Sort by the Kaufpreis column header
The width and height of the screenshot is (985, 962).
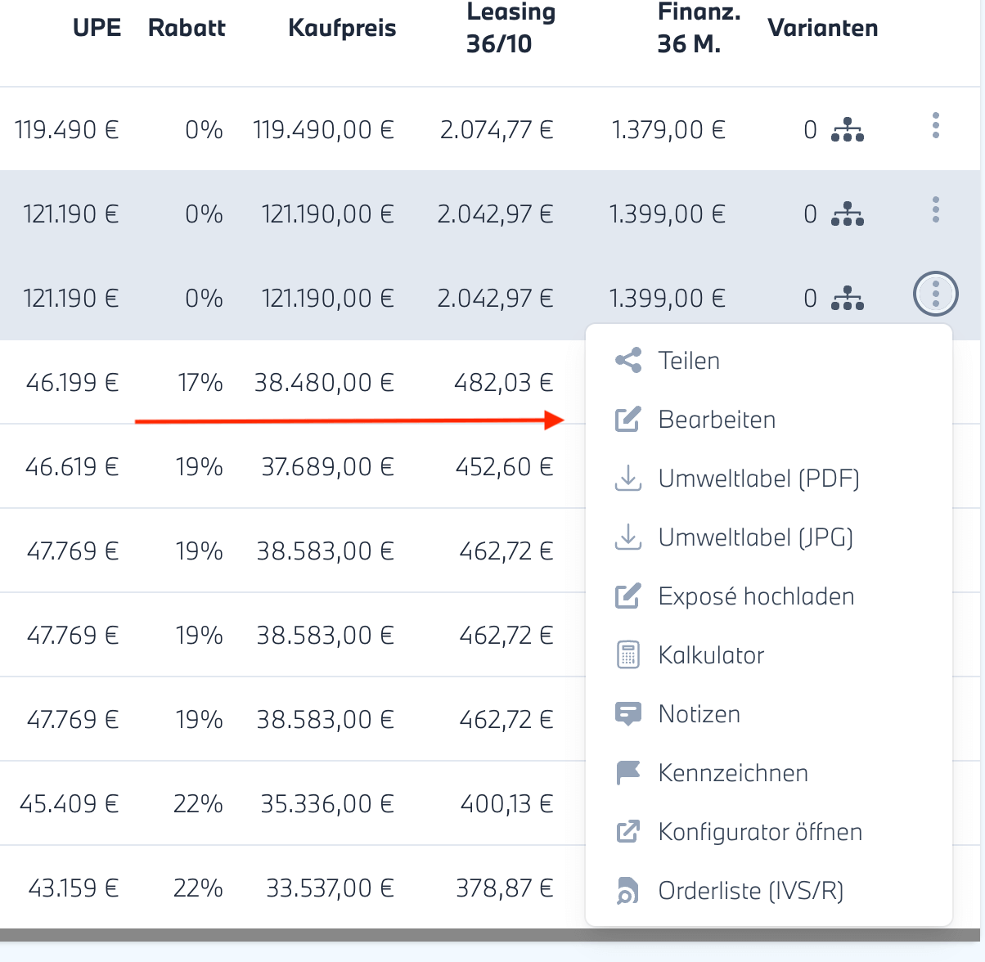tap(342, 28)
